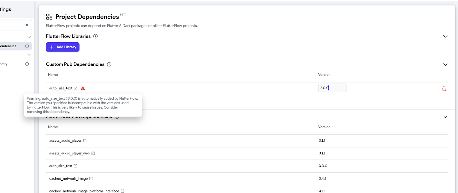Delete auto_size_text dependency with trash icon
This screenshot has width=458, height=193.
click(444, 88)
